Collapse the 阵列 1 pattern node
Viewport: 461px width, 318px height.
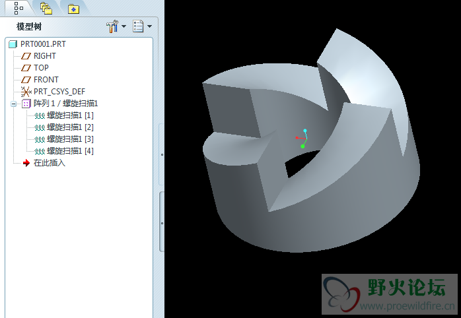pos(13,104)
